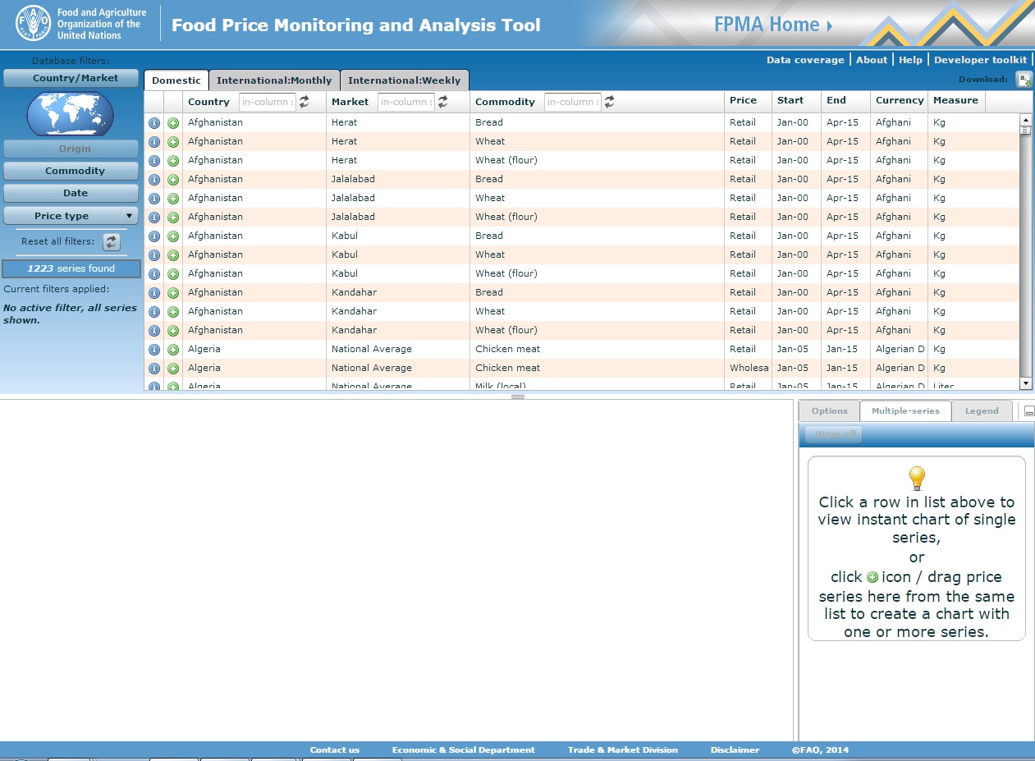
Task: Open the Data coverage link
Action: (804, 60)
